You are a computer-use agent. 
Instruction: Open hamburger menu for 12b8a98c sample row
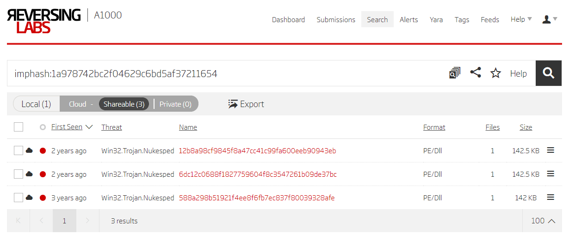550,150
